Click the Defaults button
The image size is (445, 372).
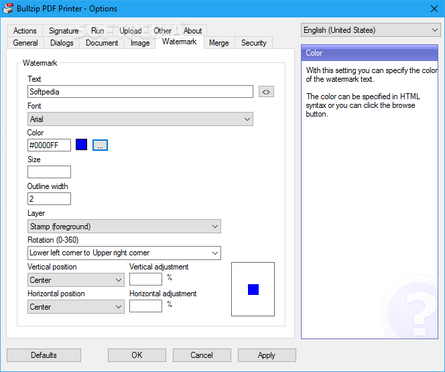[x=44, y=355]
